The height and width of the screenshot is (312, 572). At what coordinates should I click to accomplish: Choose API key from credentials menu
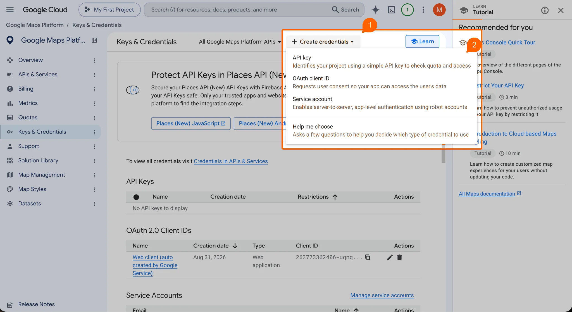tap(382, 61)
